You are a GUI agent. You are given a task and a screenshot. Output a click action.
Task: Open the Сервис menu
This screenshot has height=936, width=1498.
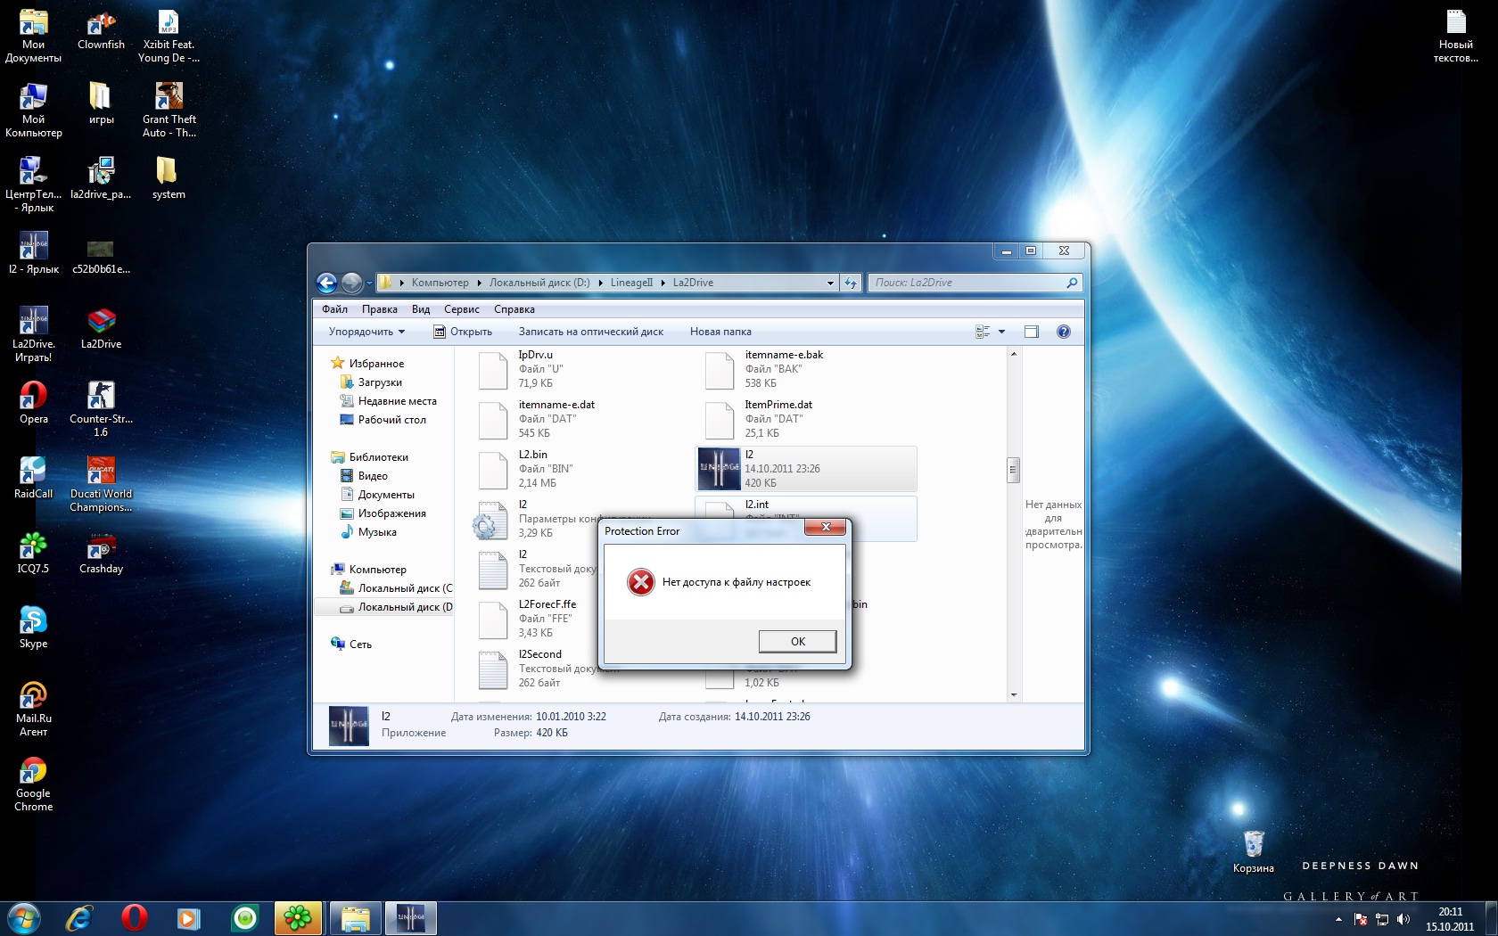[462, 309]
